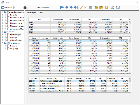140x105 pixels.
Task: Select the 2016 row in yearly table
Action: (79, 25)
